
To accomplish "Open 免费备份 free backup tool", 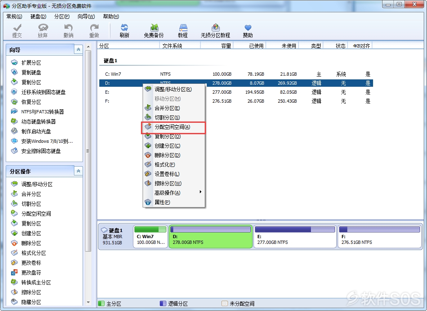I will (x=154, y=31).
